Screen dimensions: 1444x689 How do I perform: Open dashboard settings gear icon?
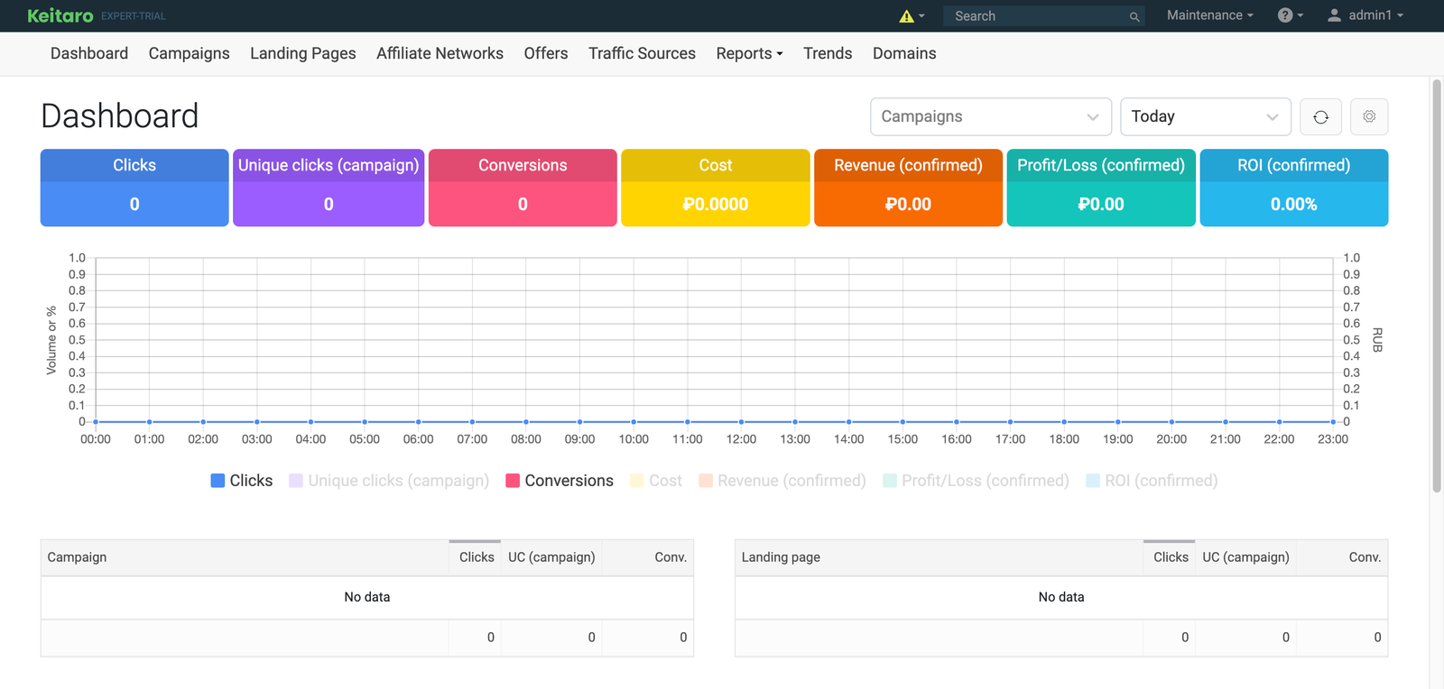point(1369,117)
